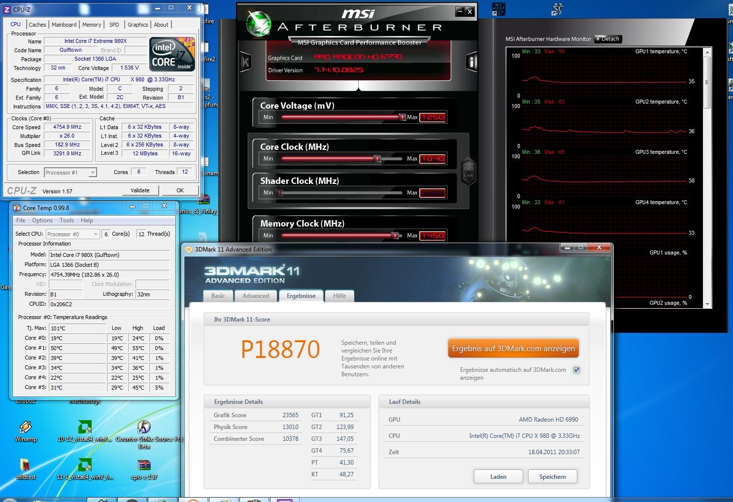Open the About tab in CPU-Z

tap(161, 25)
